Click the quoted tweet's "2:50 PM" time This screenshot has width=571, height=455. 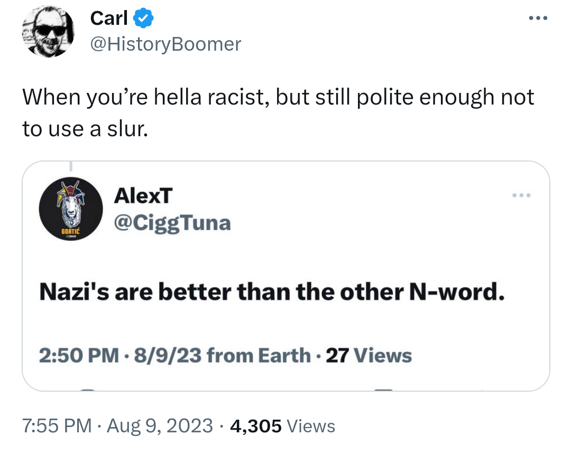(x=78, y=355)
